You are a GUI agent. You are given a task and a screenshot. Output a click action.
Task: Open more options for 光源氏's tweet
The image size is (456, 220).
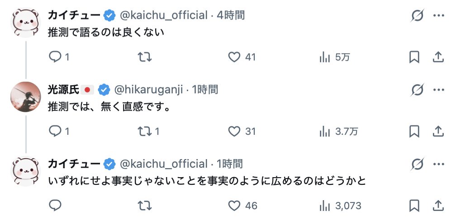438,90
